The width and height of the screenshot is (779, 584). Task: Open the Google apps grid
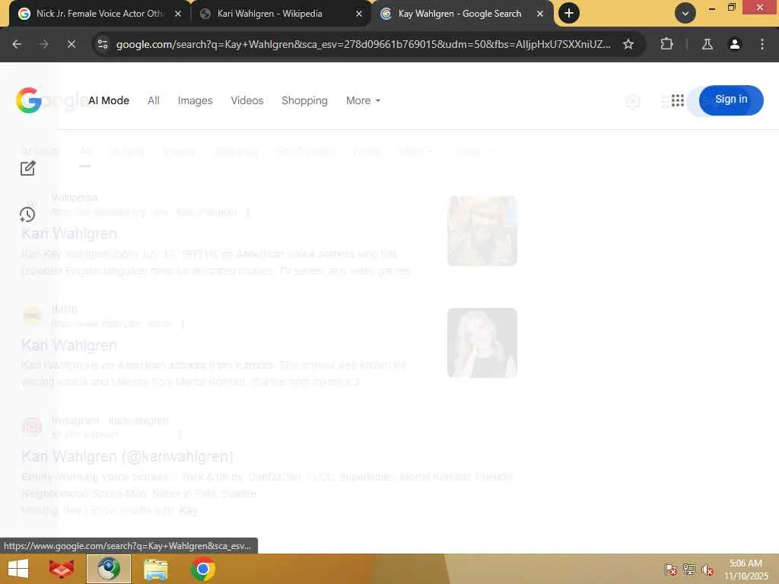point(677,101)
